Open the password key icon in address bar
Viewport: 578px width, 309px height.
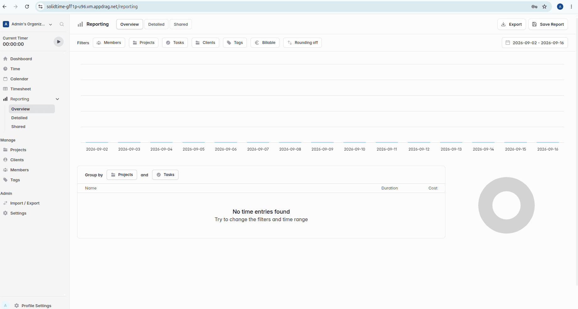(534, 7)
